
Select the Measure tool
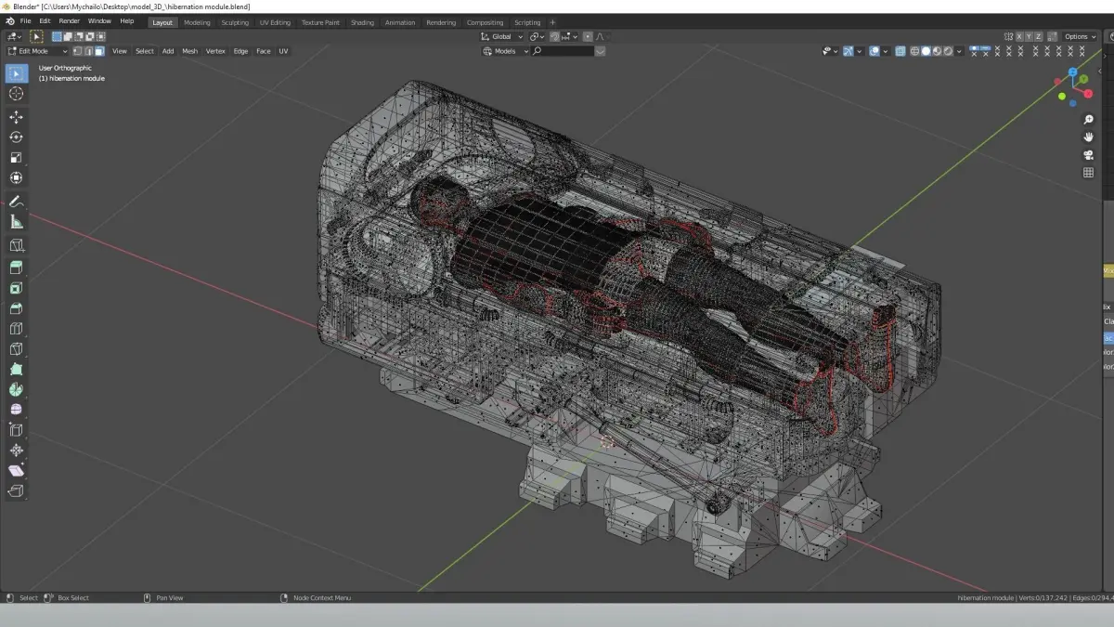16,222
